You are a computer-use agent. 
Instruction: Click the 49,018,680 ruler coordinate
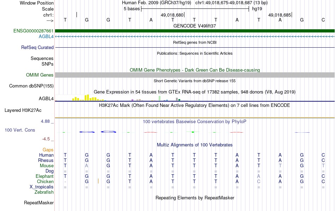(x=172, y=15)
